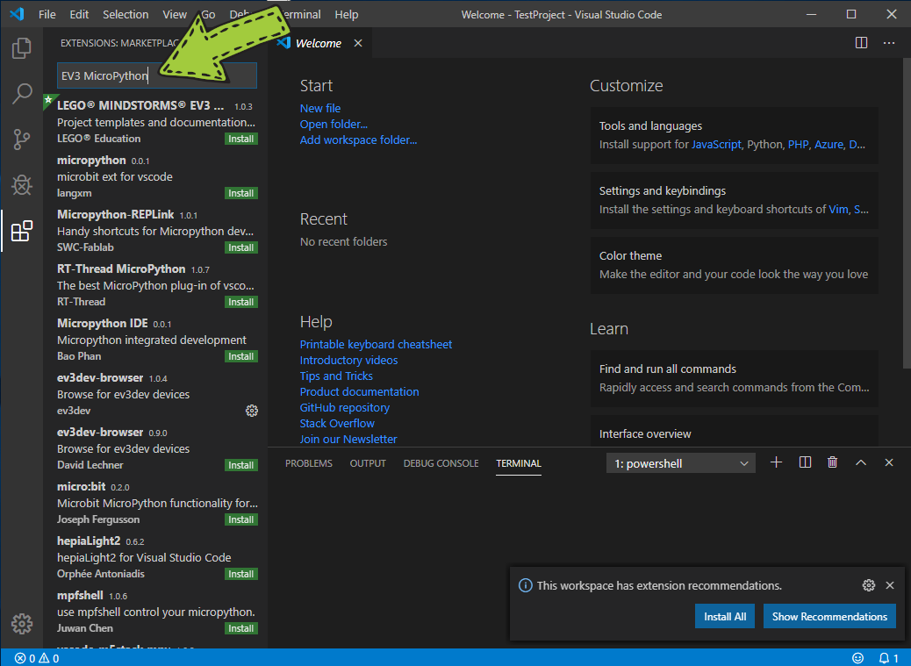Close the terminal panel
The width and height of the screenshot is (911, 666).
coord(889,462)
